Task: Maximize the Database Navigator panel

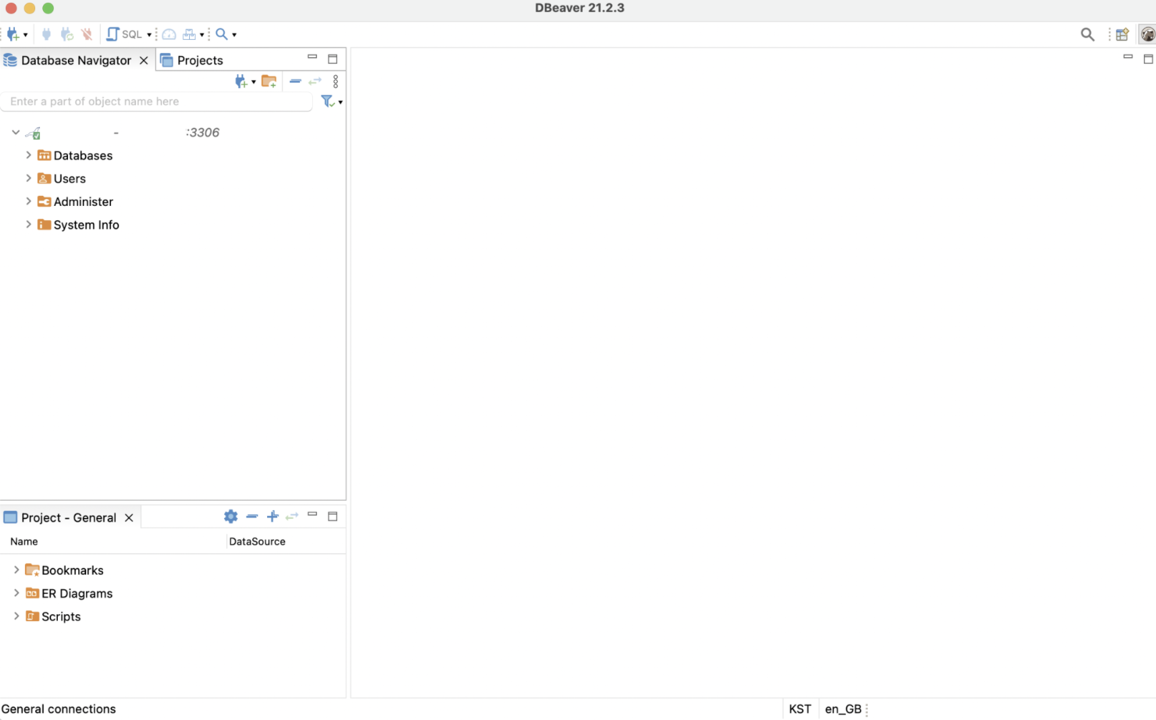Action: click(332, 59)
